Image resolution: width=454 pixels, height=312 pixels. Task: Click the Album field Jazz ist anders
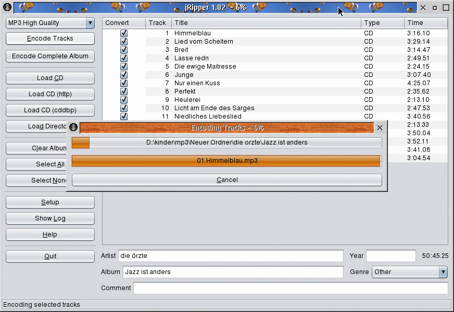pyautogui.click(x=233, y=272)
